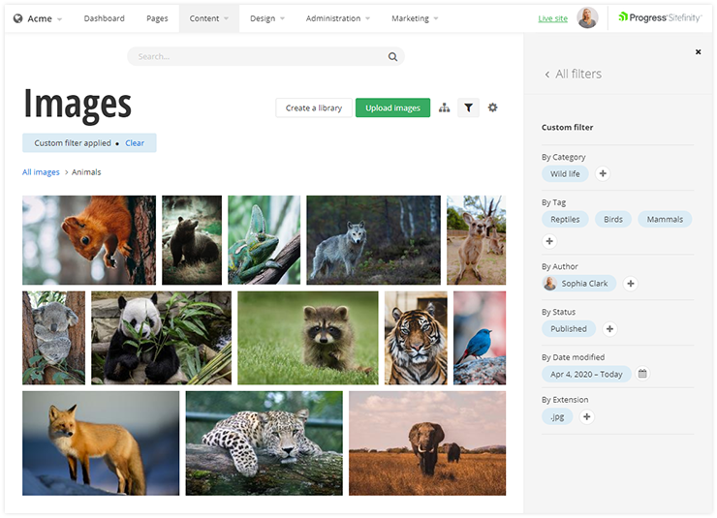
Task: Click the Upload images button
Action: (392, 107)
